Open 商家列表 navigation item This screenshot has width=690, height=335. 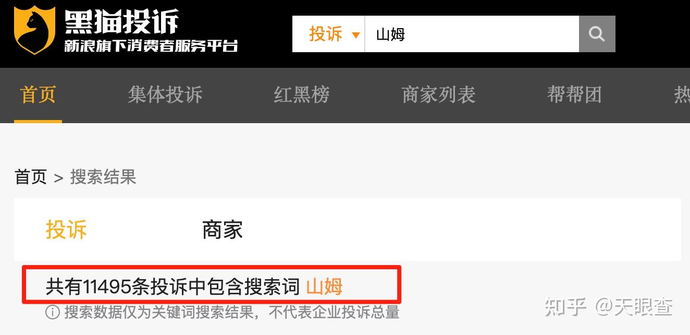(439, 95)
